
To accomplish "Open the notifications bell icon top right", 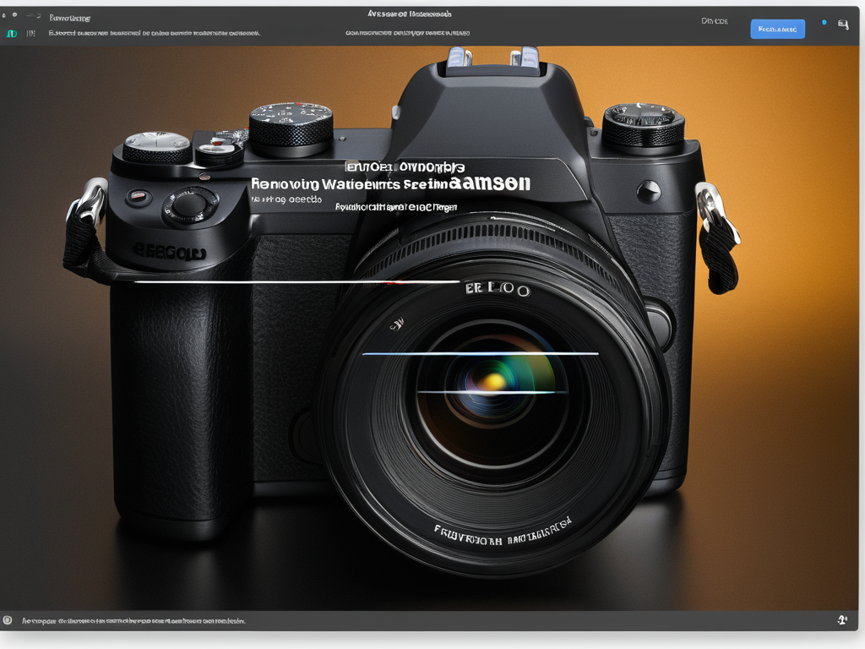I will click(x=843, y=24).
